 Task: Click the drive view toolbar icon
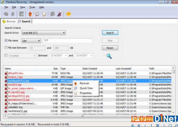(x=21, y=14)
